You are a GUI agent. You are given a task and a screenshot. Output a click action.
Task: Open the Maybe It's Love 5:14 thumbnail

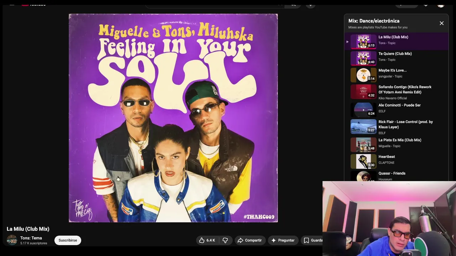coord(363,75)
